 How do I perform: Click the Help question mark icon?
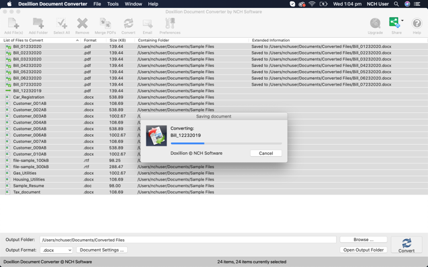(417, 23)
